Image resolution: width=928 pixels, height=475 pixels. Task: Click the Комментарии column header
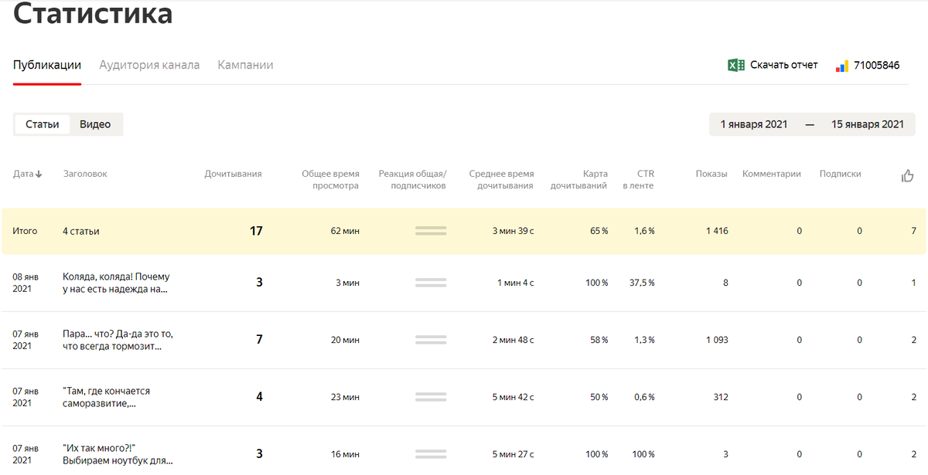click(772, 174)
